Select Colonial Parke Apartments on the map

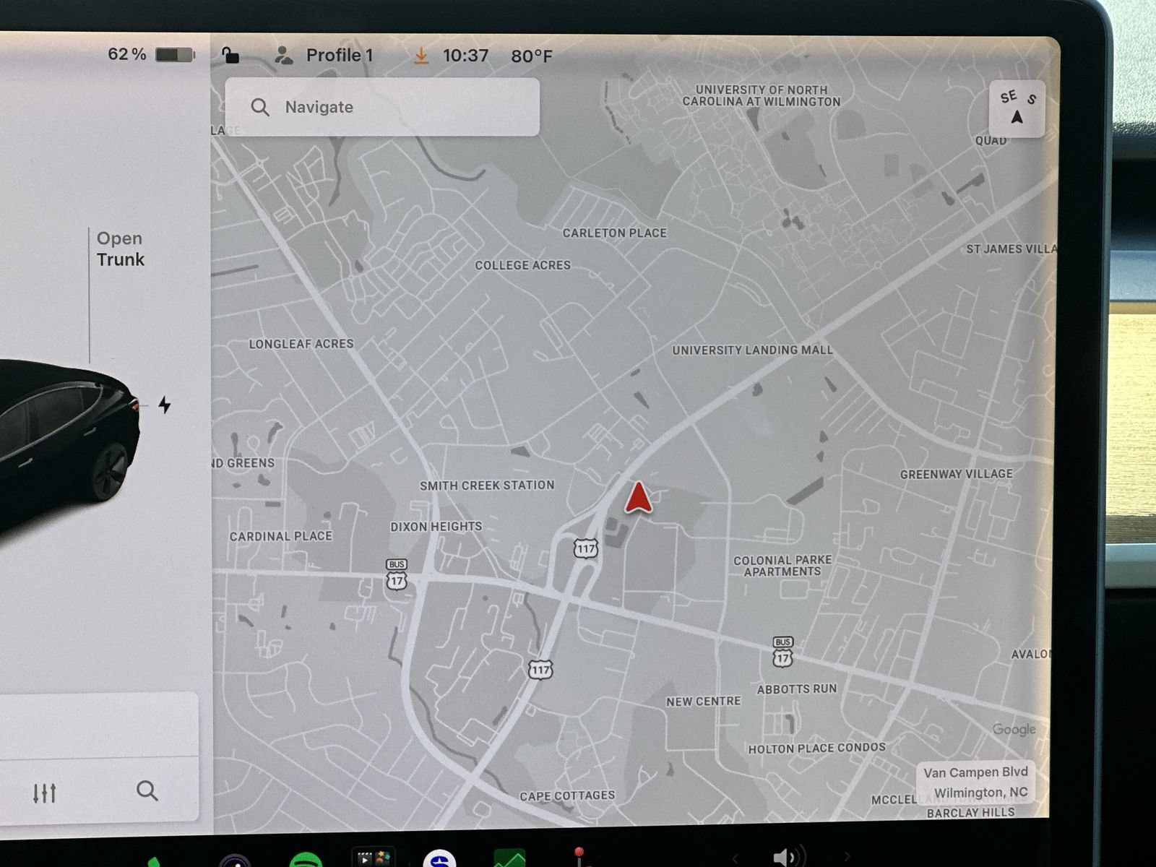[x=782, y=566]
